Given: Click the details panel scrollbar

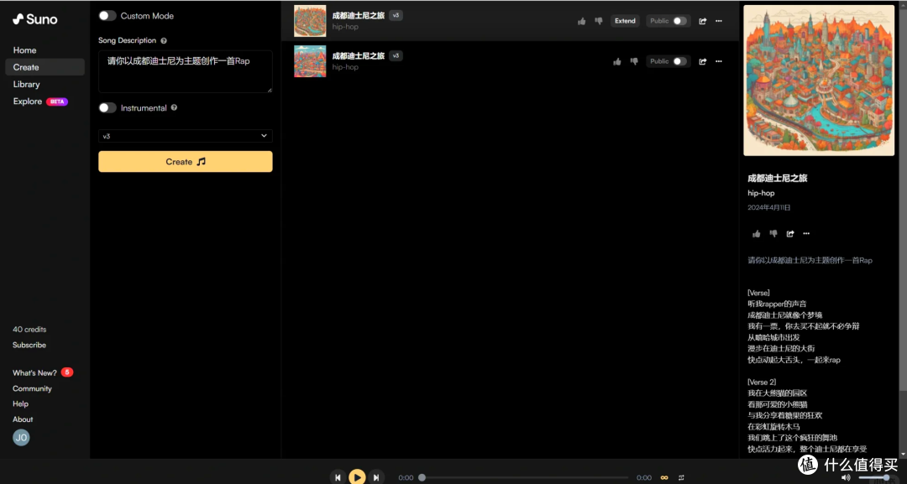Looking at the screenshot, I should click(x=904, y=231).
